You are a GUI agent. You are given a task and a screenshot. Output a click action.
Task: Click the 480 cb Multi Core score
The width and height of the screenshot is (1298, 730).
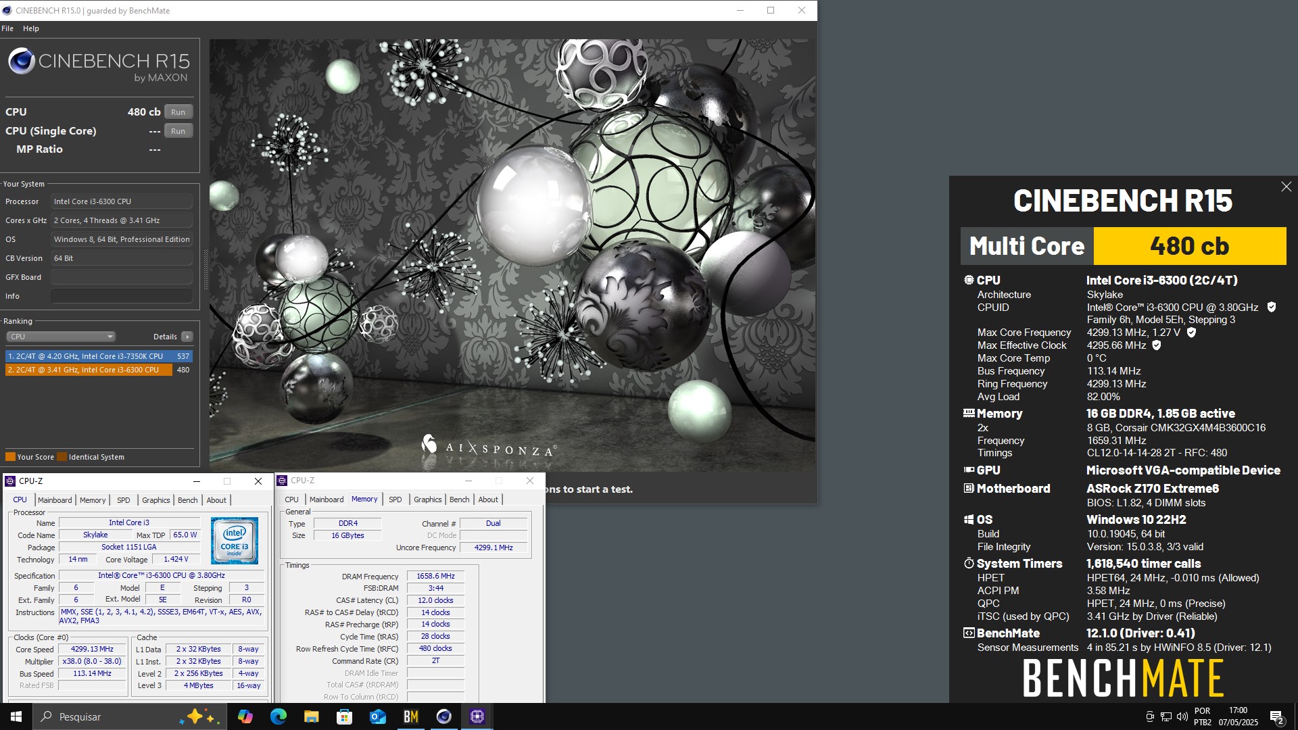point(1190,246)
